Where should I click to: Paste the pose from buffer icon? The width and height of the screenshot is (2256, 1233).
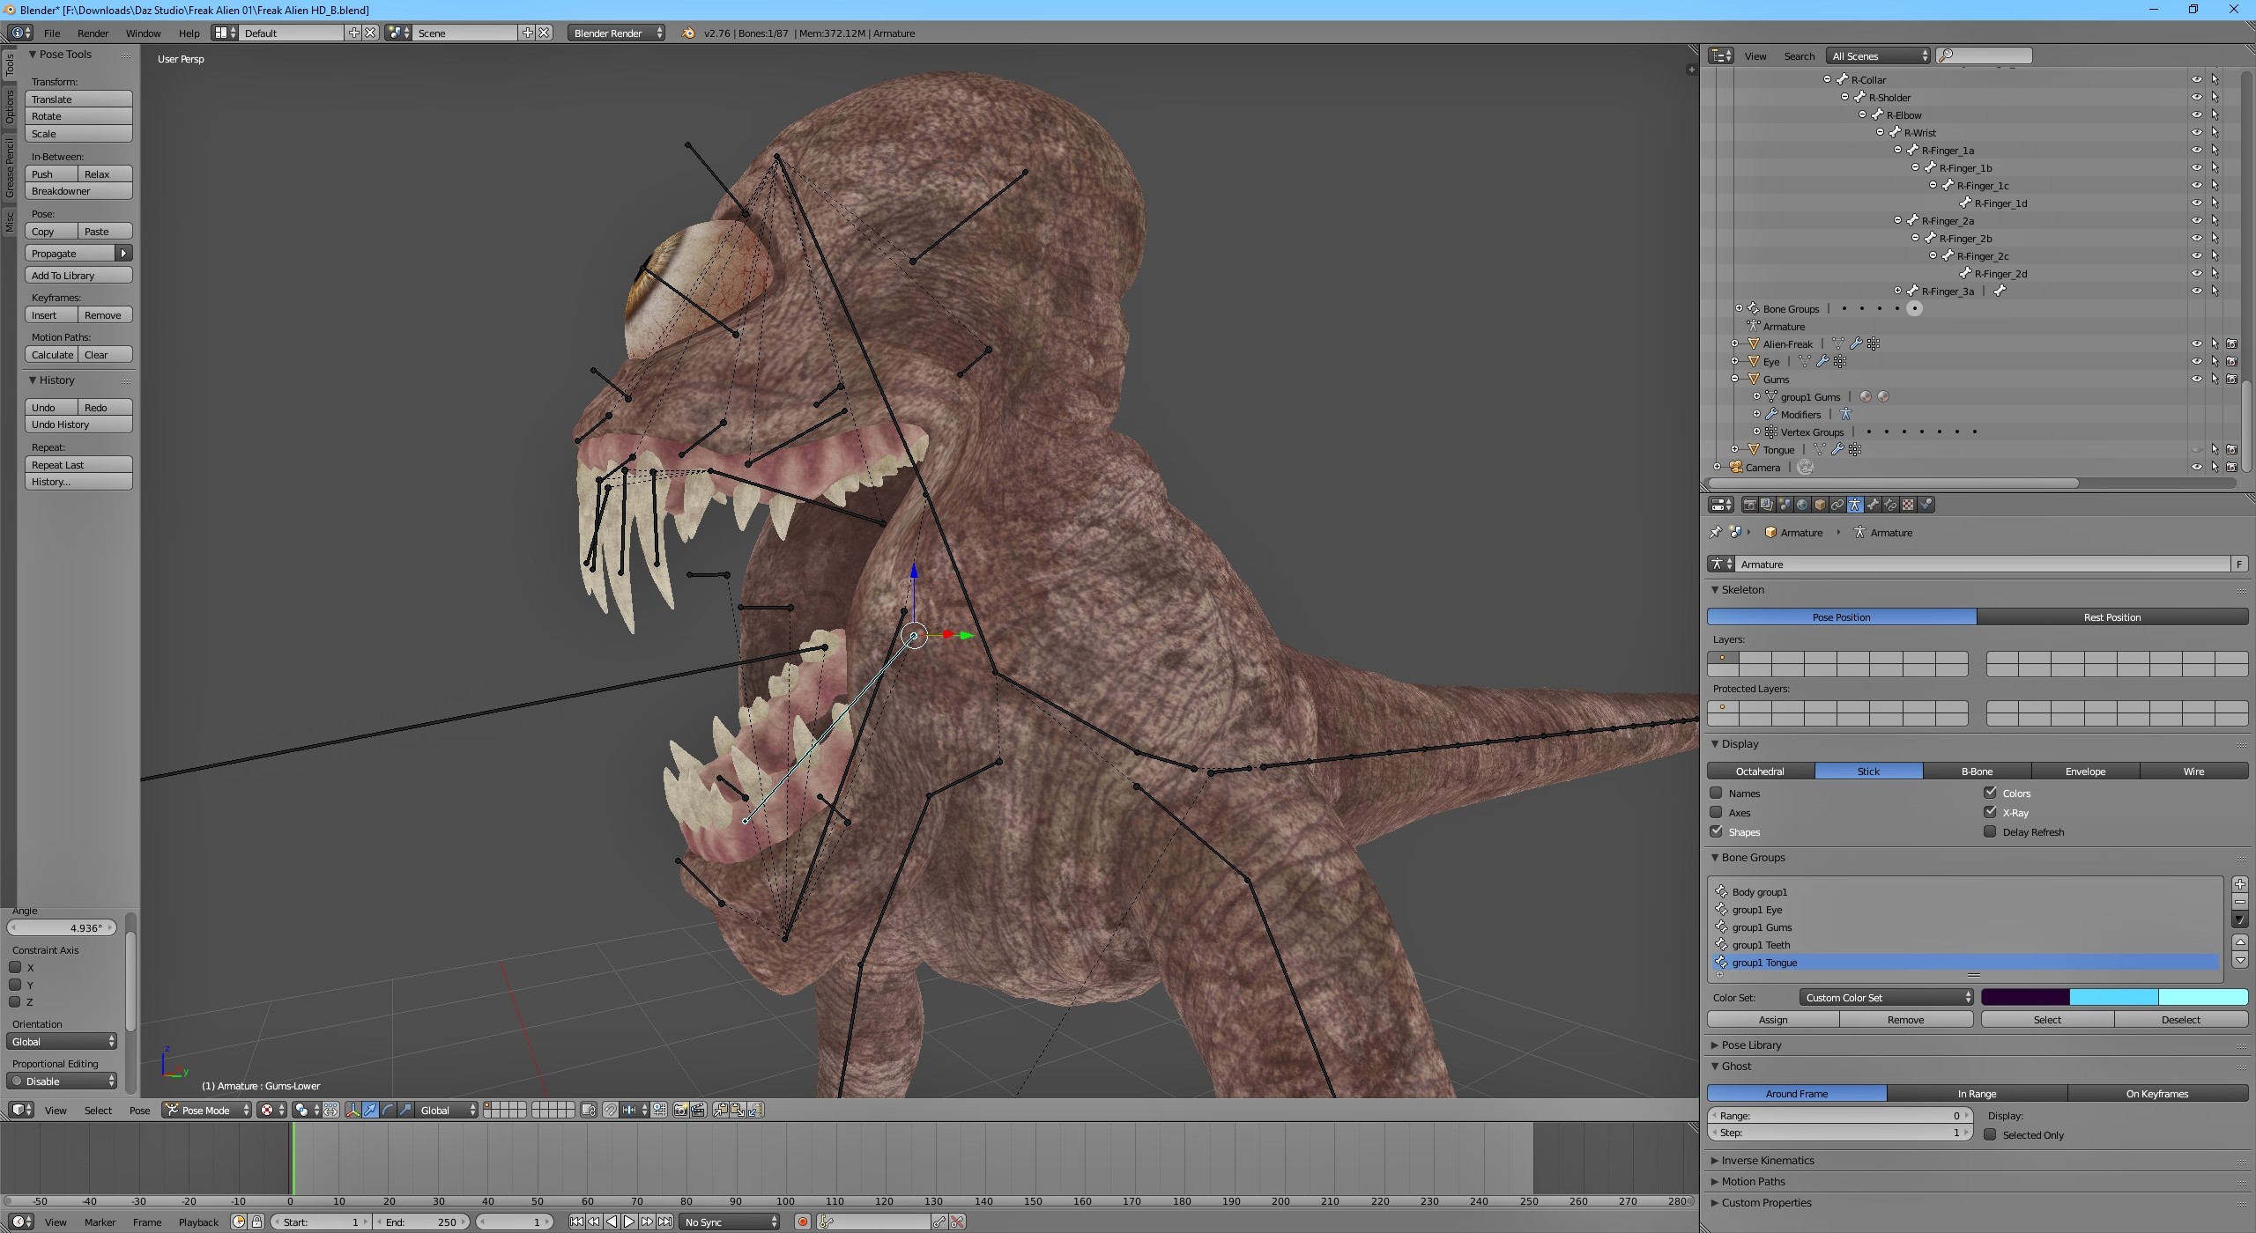click(x=738, y=1110)
